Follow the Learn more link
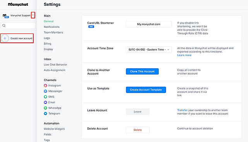This screenshot has width=248, height=142. [184, 55]
